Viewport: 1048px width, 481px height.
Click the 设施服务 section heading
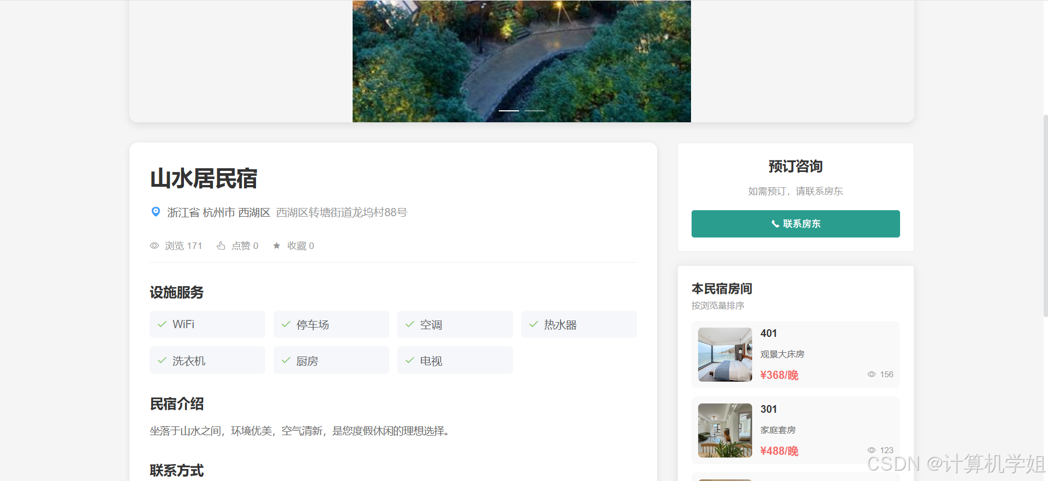click(x=177, y=293)
